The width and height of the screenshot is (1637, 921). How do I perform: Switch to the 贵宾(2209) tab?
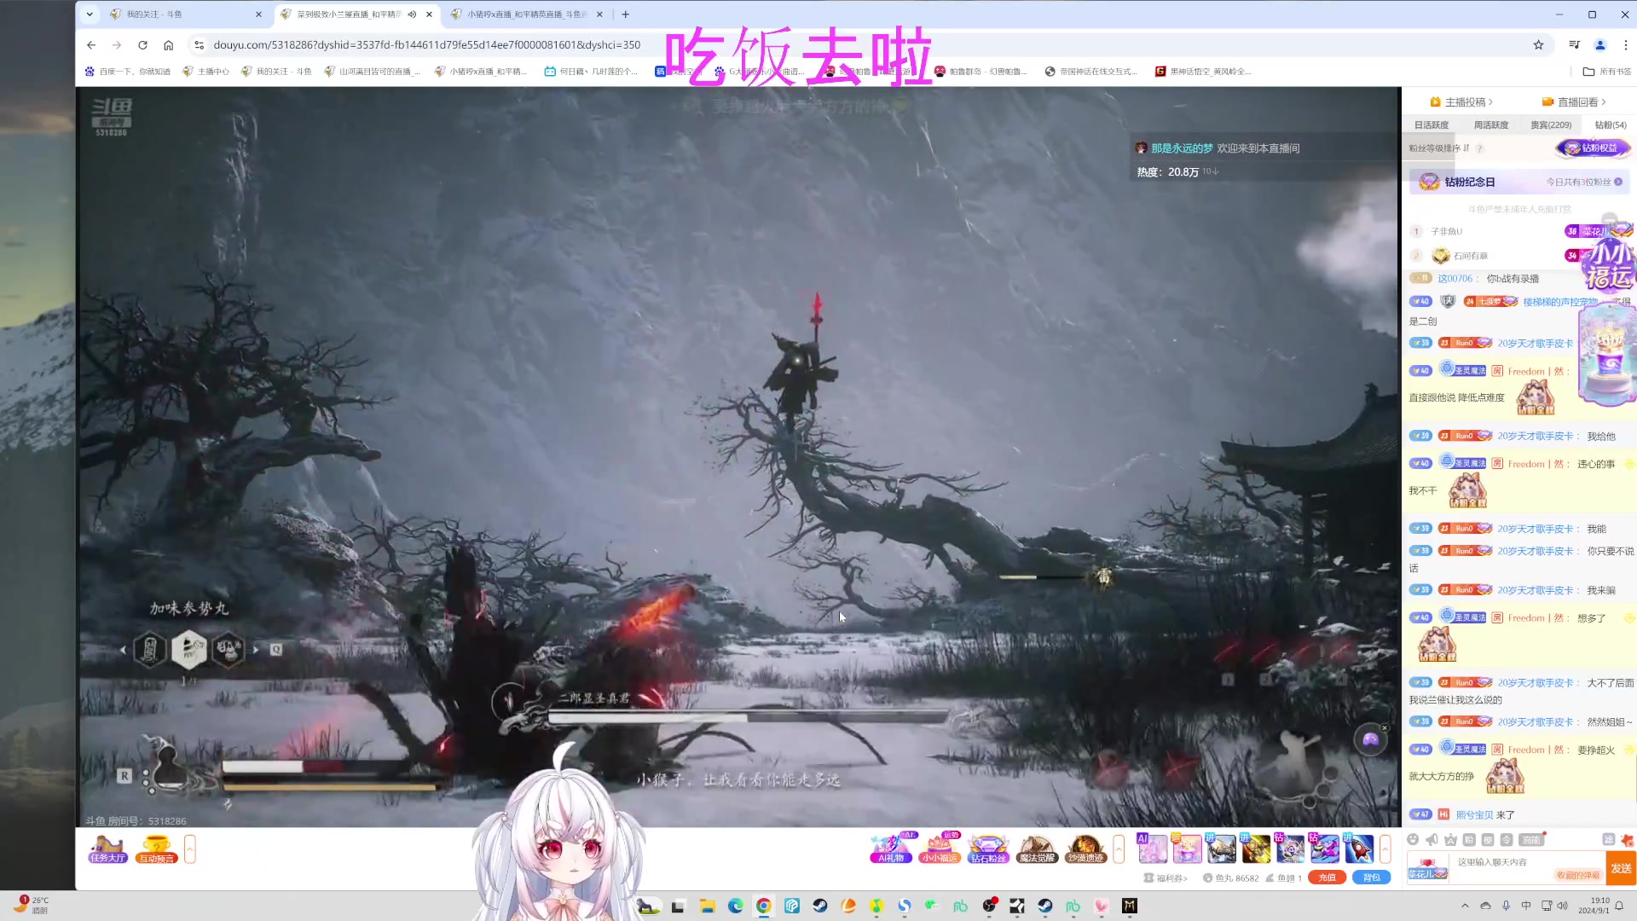[1550, 125]
